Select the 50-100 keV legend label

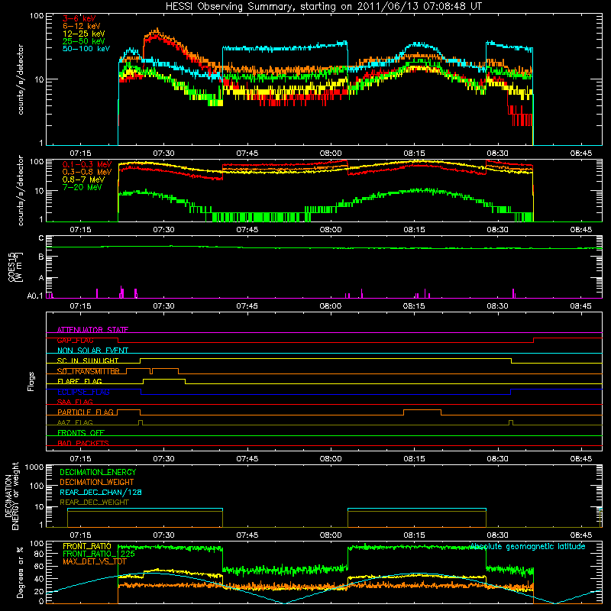86,49
